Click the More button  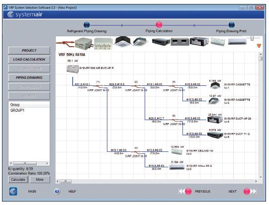pos(40,180)
